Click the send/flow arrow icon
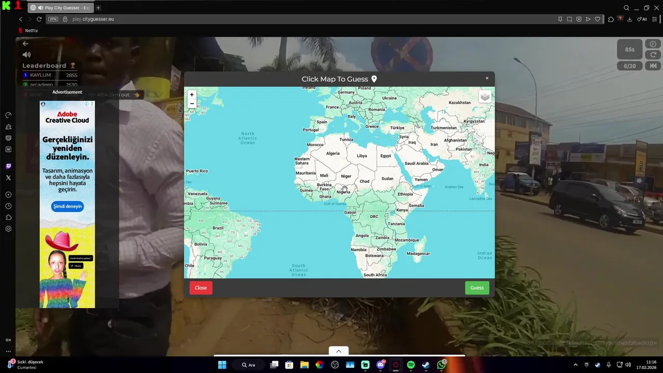This screenshot has width=663, height=373. 588,19
